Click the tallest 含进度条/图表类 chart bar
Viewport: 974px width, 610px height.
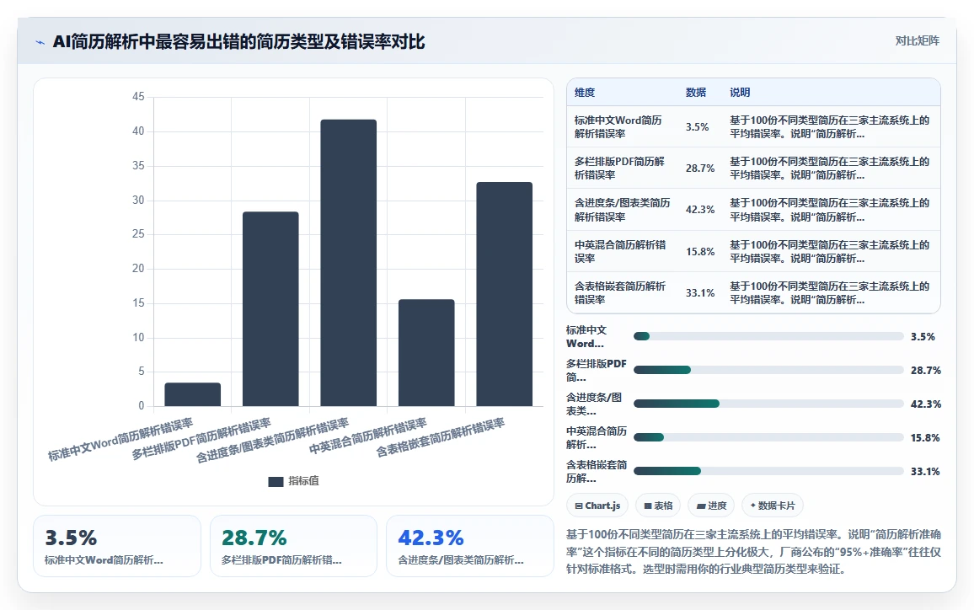(349, 263)
